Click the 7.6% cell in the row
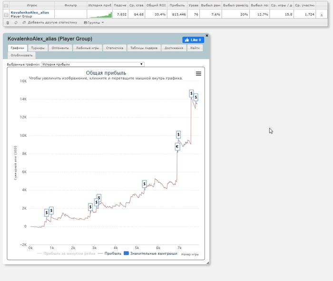333x281 pixels. (x=211, y=14)
